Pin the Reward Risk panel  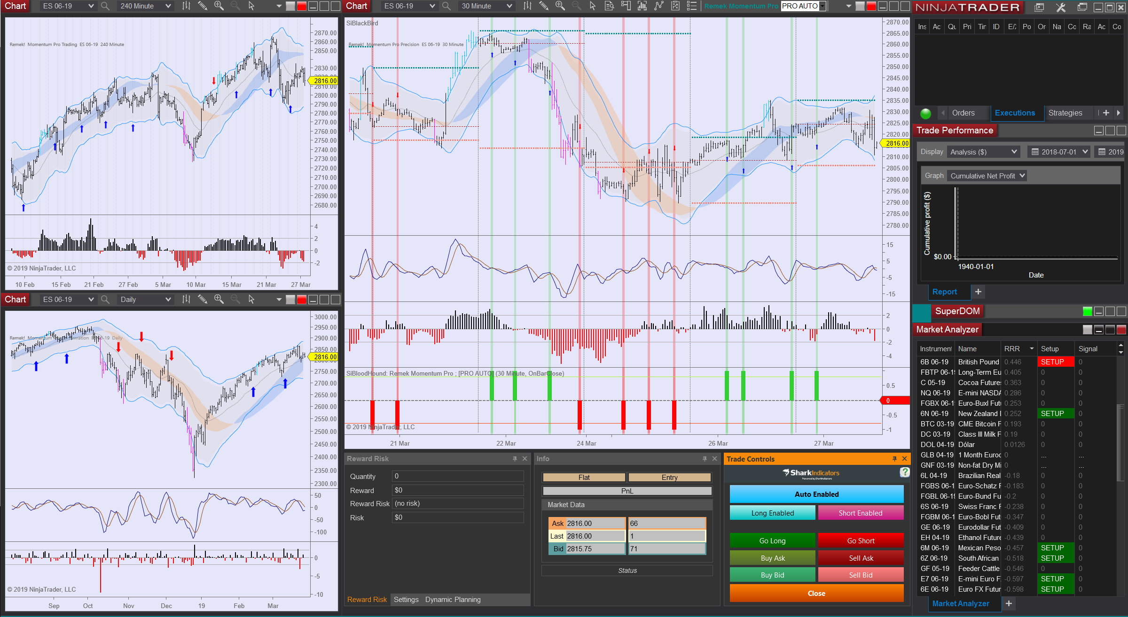[x=515, y=459]
